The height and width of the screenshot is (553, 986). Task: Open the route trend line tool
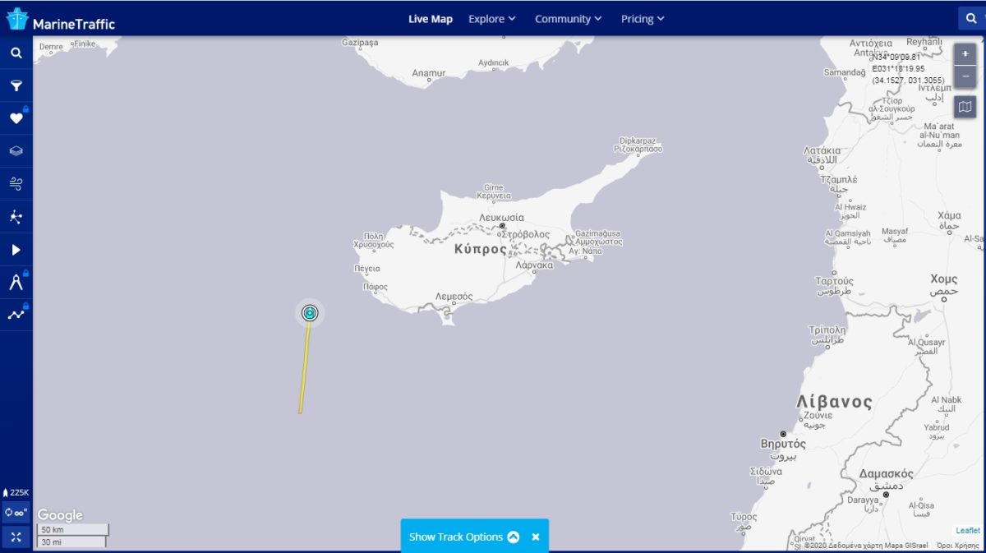pos(16,314)
